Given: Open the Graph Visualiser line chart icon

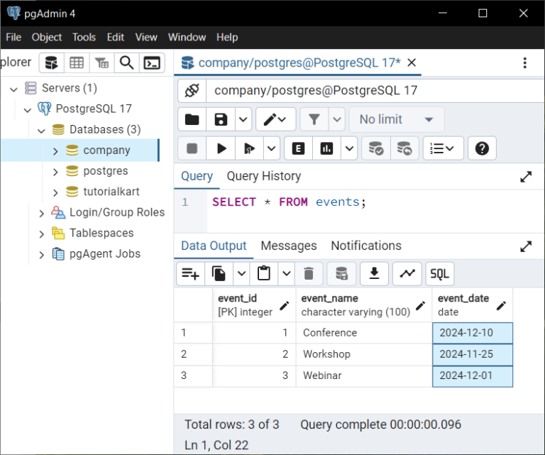Looking at the screenshot, I should coord(407,273).
